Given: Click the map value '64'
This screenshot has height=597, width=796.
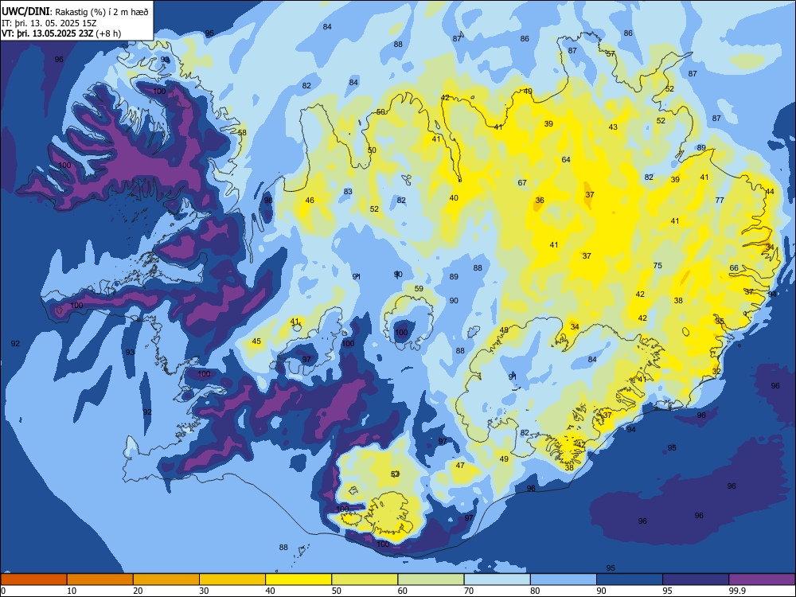Looking at the screenshot, I should click(566, 159).
